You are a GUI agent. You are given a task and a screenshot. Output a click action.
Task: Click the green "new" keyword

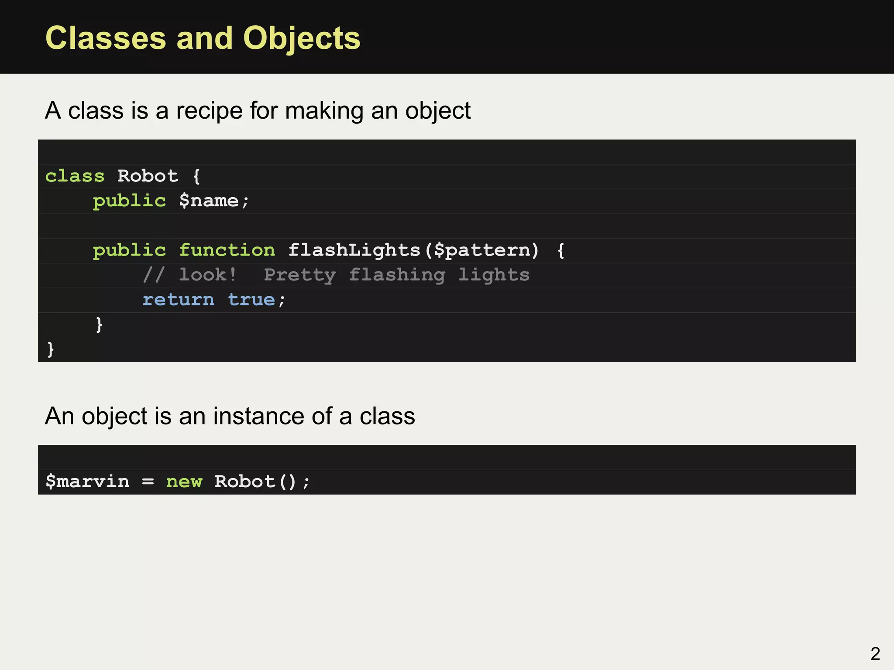point(184,482)
